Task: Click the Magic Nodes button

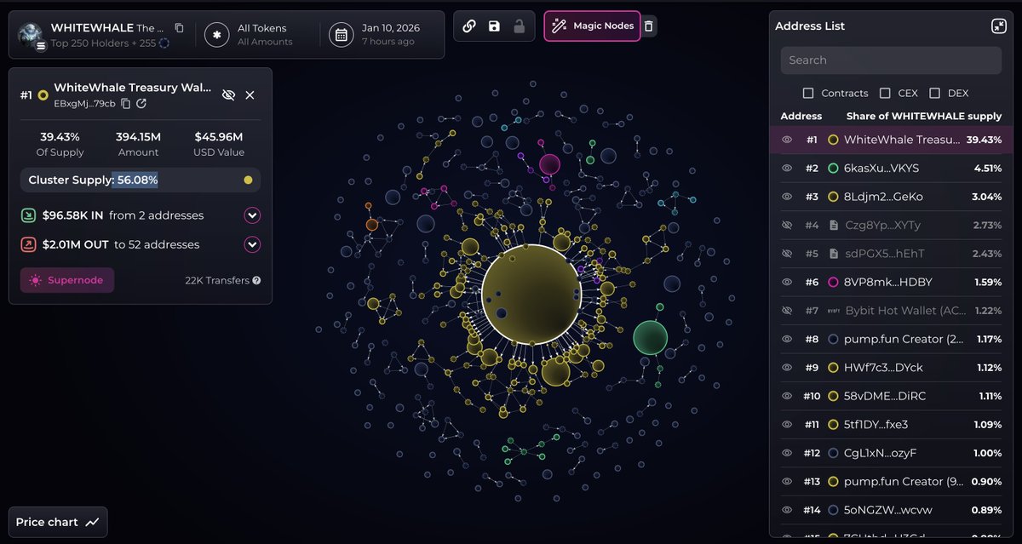Action: click(x=592, y=26)
